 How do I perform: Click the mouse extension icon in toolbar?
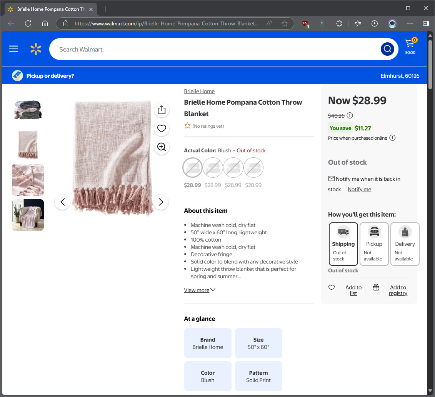322,23
